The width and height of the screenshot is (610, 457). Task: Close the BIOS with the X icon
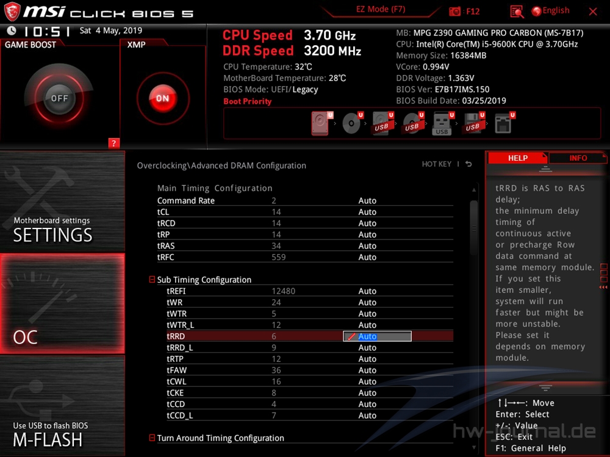click(x=593, y=12)
